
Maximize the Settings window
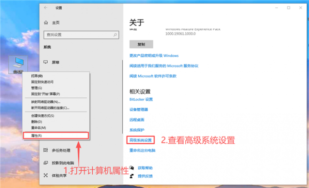pos(289,8)
